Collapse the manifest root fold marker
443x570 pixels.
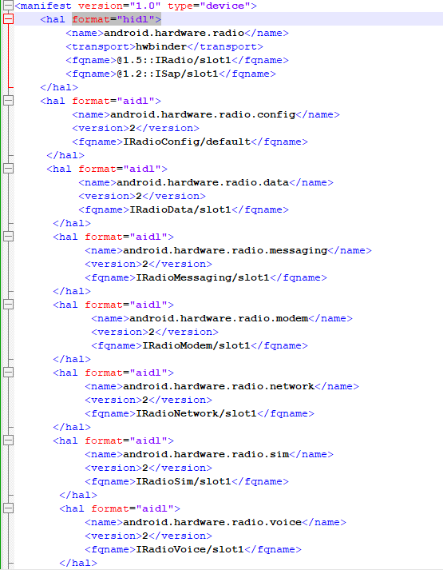pos(8,5)
